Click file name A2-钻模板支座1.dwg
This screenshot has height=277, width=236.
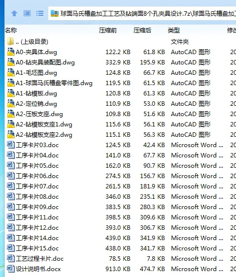click(44, 124)
